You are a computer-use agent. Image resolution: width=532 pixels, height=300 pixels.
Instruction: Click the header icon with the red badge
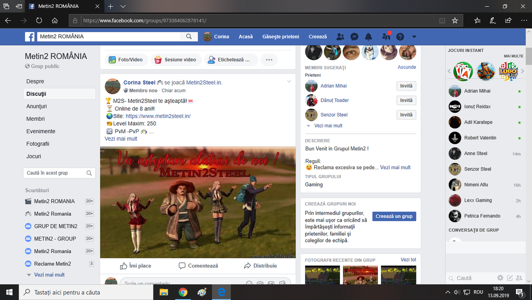tap(386, 37)
